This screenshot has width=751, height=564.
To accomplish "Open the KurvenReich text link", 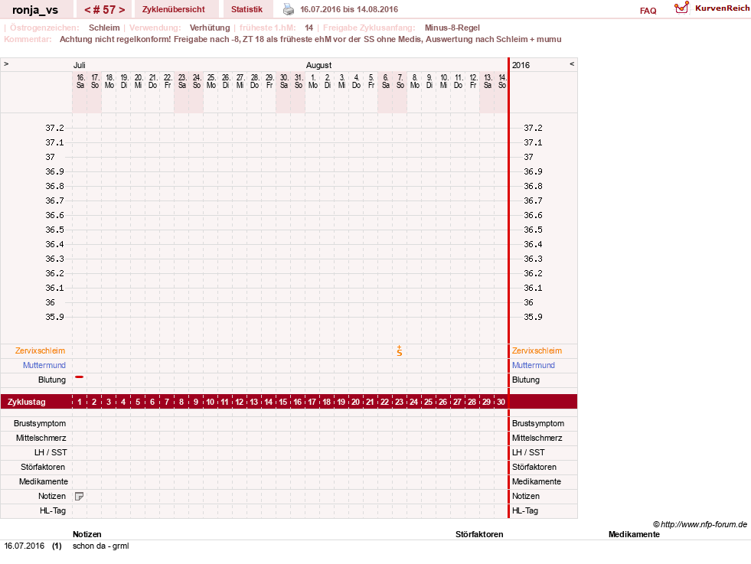I will (722, 8).
